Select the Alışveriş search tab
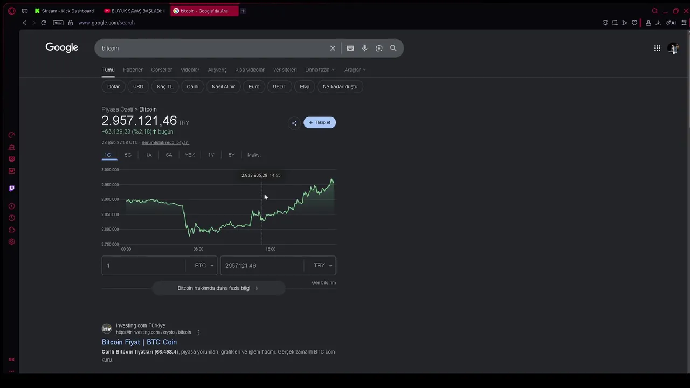 [217, 70]
